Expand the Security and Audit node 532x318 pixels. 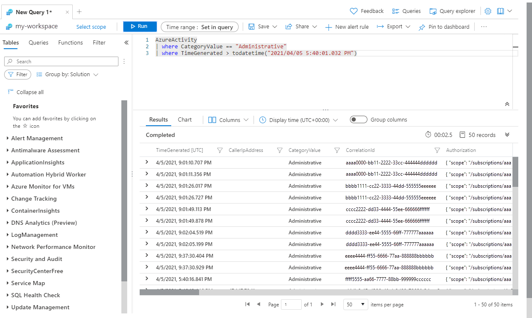pyautogui.click(x=8, y=259)
